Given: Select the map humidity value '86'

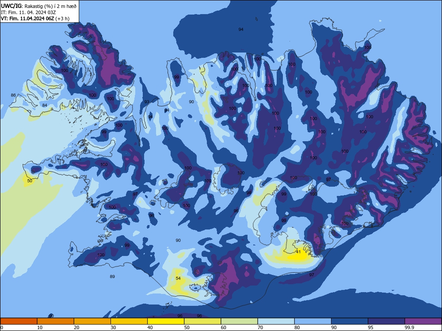Looking at the screenshot, I should coord(13,95).
